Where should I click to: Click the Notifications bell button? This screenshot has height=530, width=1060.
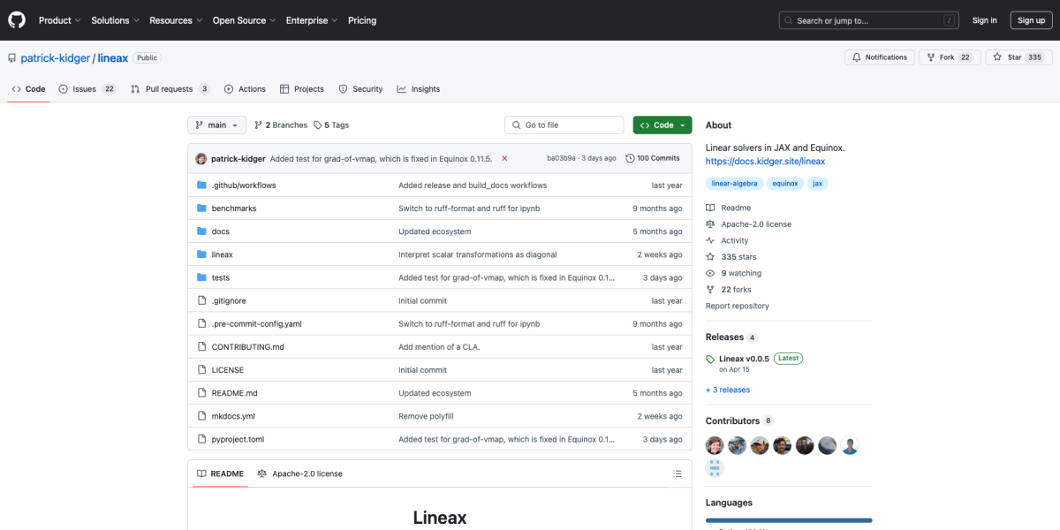(879, 57)
